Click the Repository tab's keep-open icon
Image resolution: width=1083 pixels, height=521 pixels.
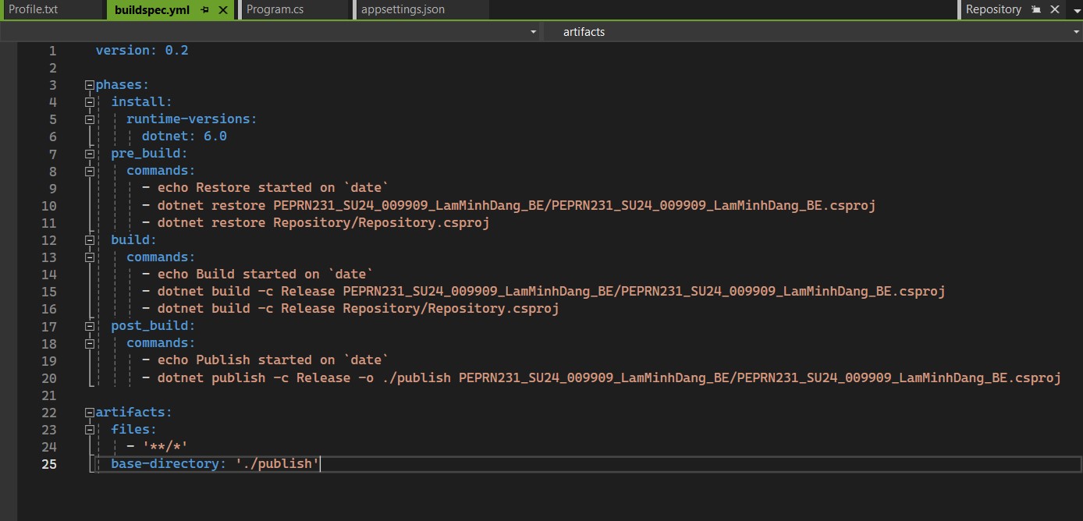pyautogui.click(x=1036, y=10)
